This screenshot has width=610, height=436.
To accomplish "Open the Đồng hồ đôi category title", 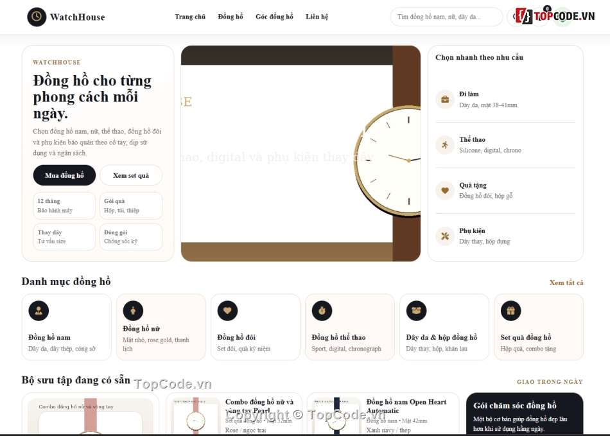I will click(x=236, y=337).
